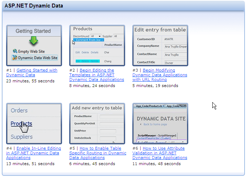Image resolution: width=246 pixels, height=178 pixels.
Task: Click the text 8 minutes, 24 seconds
Action: (x=92, y=86)
